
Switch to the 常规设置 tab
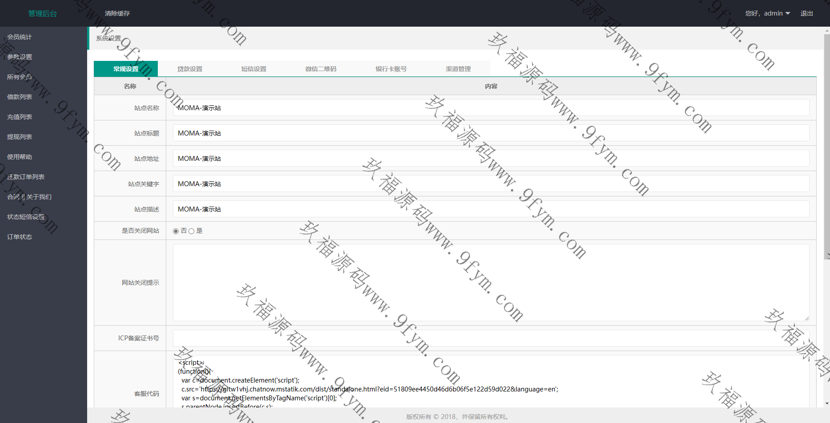coord(126,69)
